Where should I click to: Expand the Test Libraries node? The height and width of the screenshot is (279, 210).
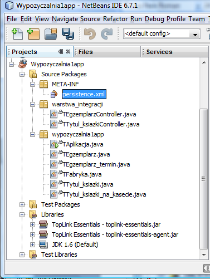[22, 254]
